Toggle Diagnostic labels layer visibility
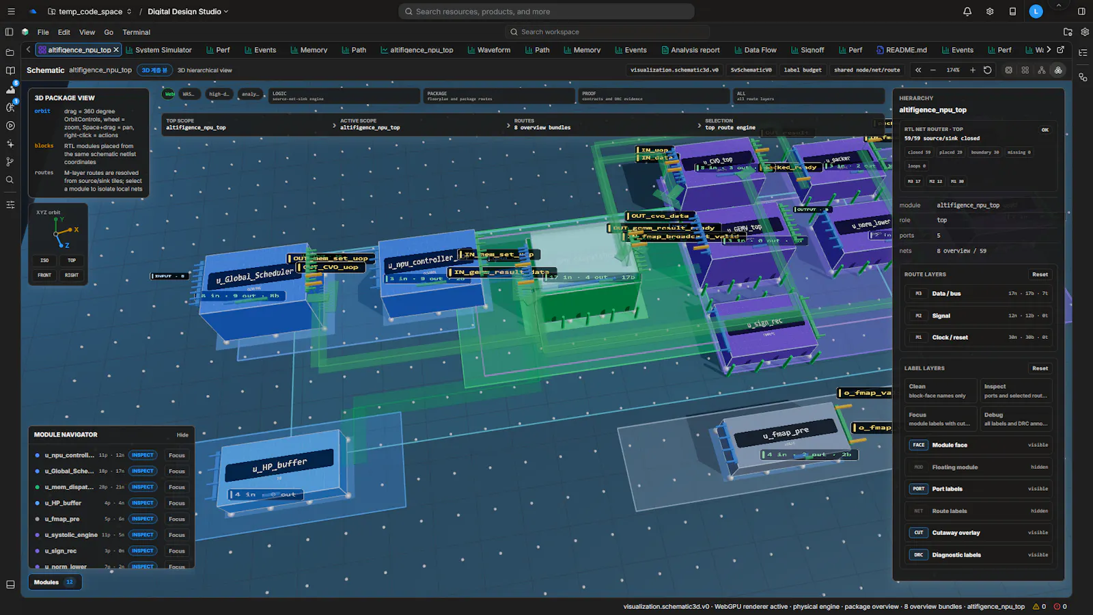This screenshot has height=615, width=1093. (980, 555)
